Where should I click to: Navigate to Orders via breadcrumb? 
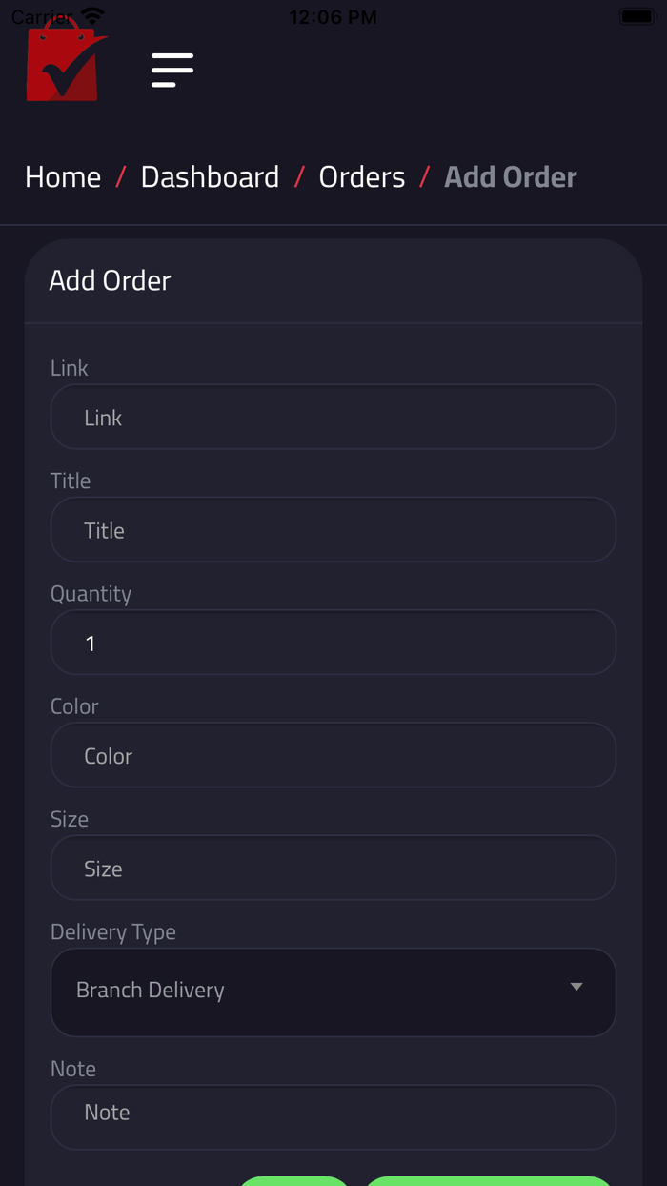click(362, 176)
